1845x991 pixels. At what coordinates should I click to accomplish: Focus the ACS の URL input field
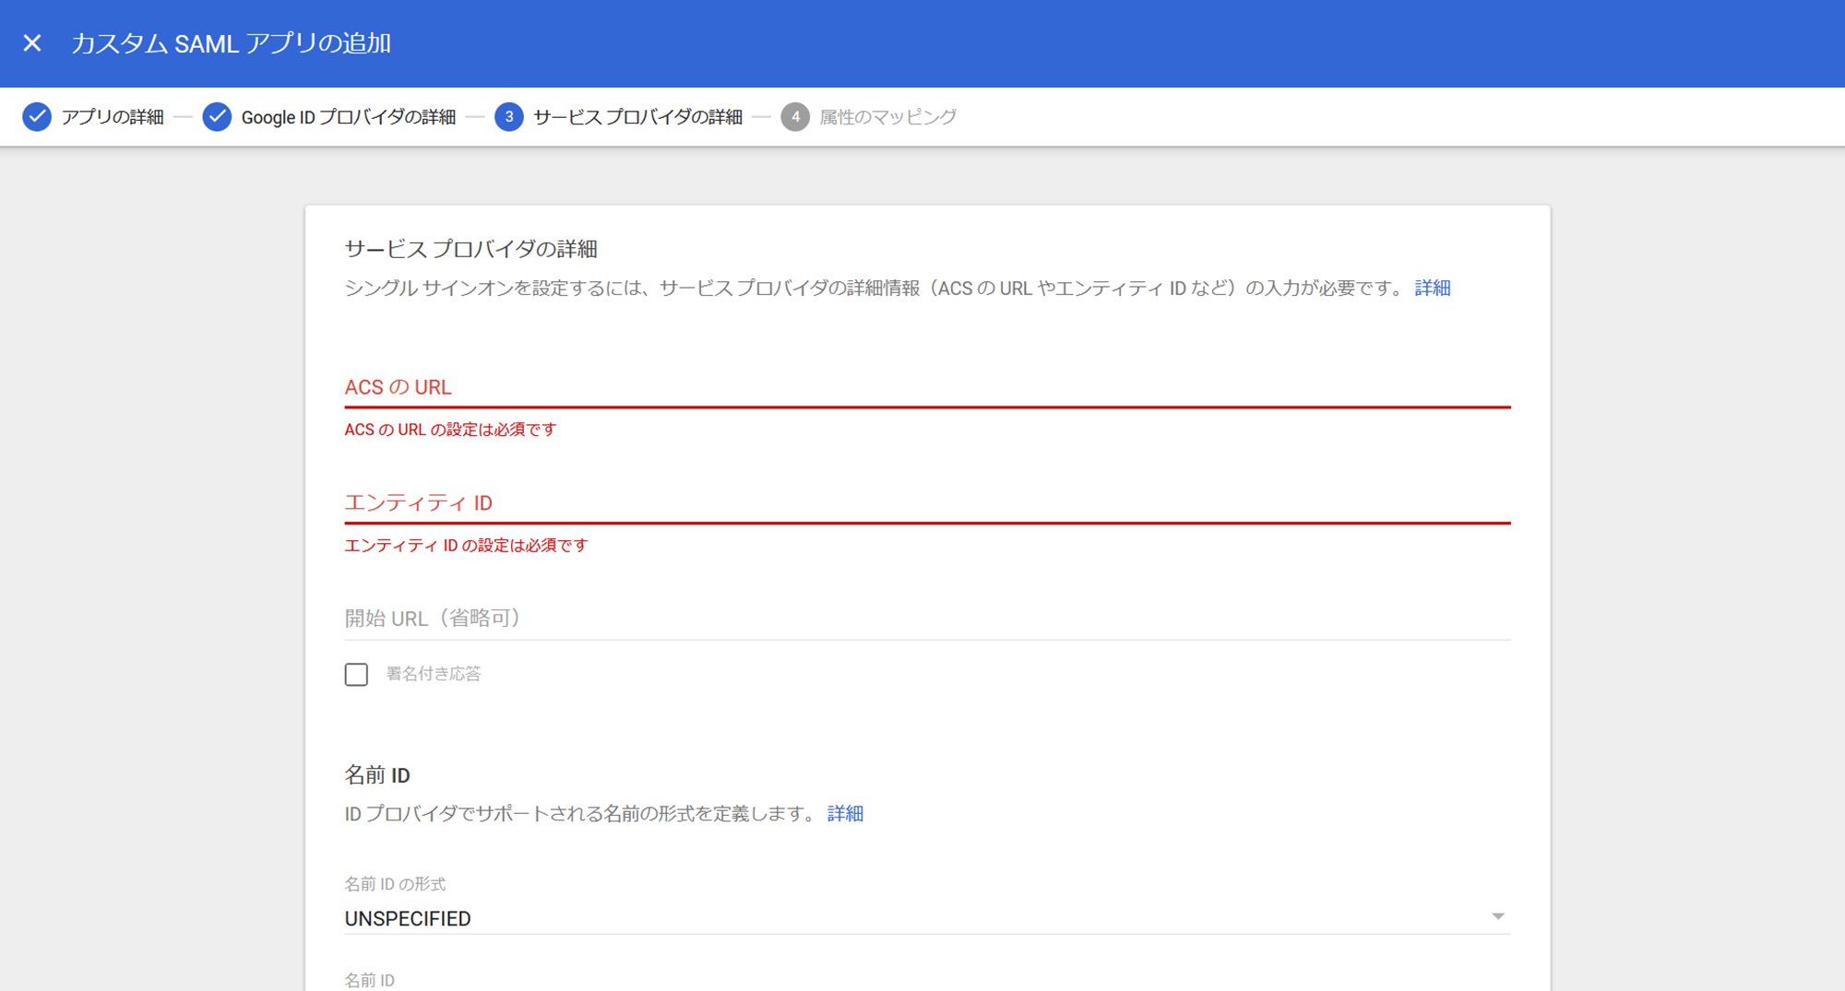(x=927, y=387)
